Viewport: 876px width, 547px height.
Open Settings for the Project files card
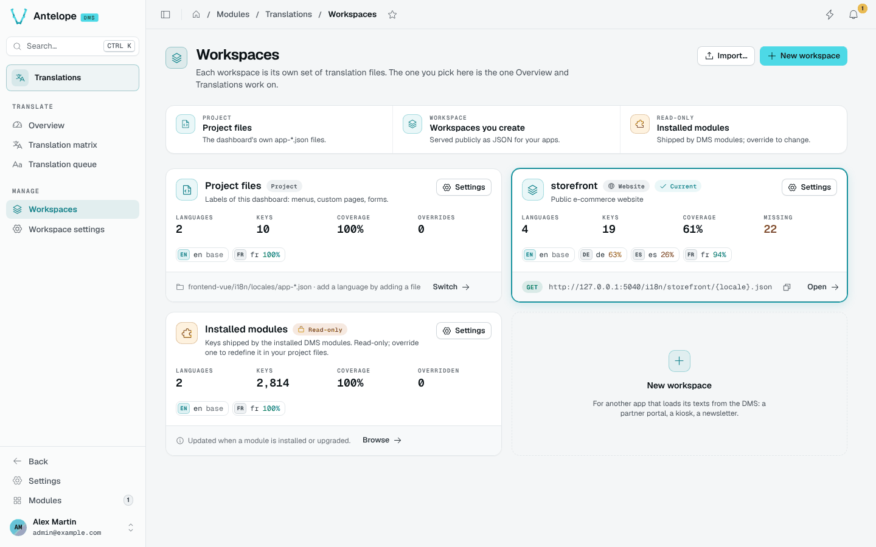(x=464, y=187)
